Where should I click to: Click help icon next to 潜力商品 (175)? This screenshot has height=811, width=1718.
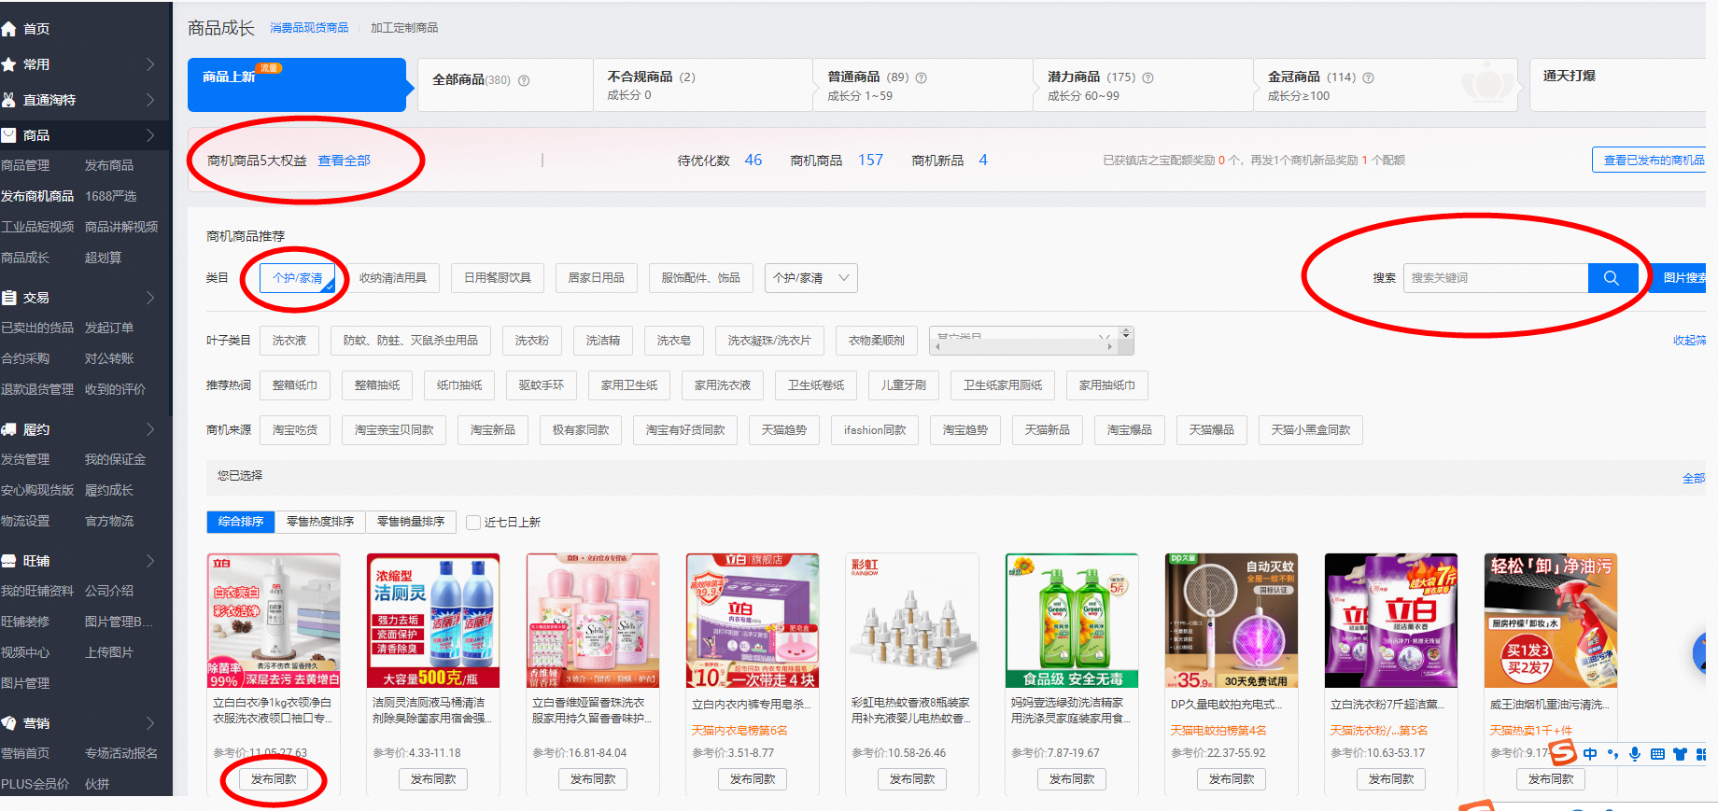point(1148,78)
